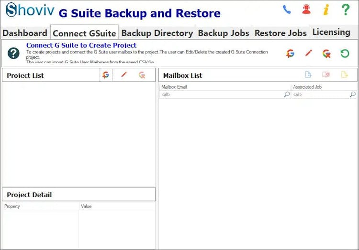Click the Mailbox List panel title
The width and height of the screenshot is (359, 250).
pos(183,75)
